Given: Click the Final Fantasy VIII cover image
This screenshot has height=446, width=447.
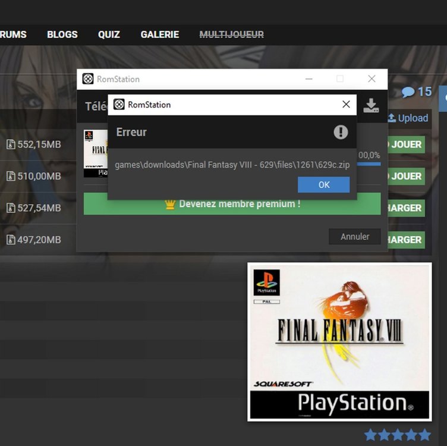Looking at the screenshot, I should click(x=339, y=341).
